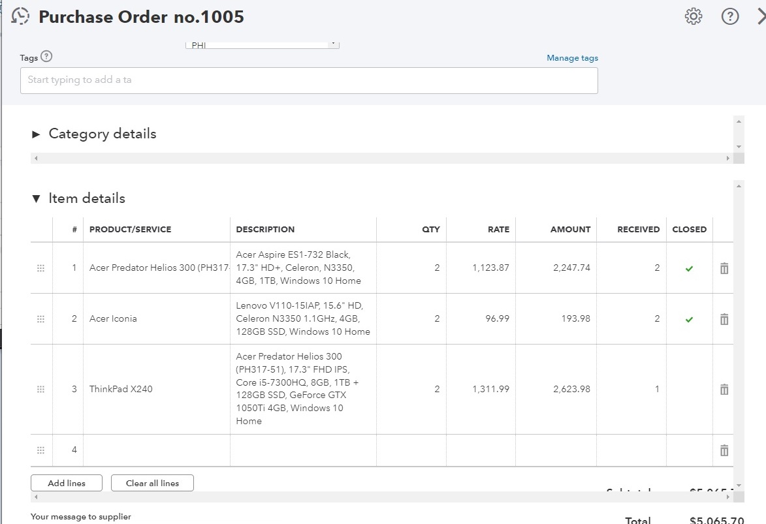The height and width of the screenshot is (524, 766).
Task: Open purchase order history clock icon
Action: pos(21,16)
